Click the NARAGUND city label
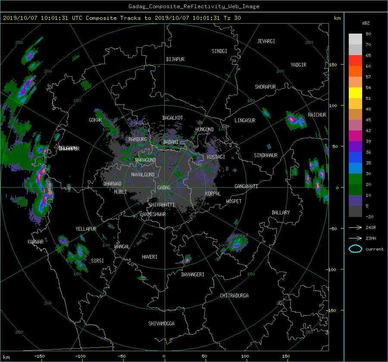This screenshot has width=388, height=362. pos(146,160)
